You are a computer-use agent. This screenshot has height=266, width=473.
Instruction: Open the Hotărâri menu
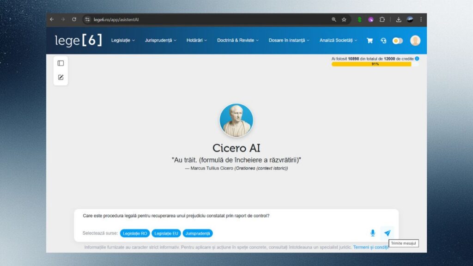[197, 41]
